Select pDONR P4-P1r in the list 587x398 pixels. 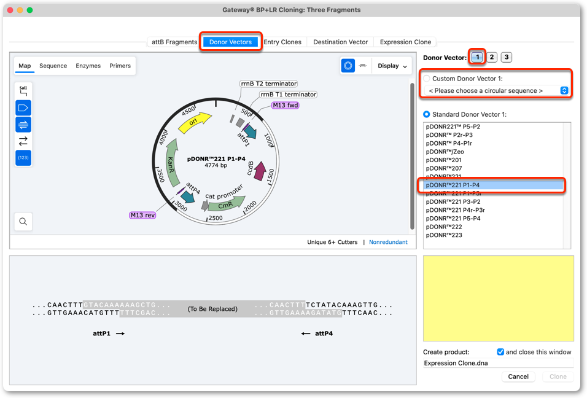click(494, 143)
